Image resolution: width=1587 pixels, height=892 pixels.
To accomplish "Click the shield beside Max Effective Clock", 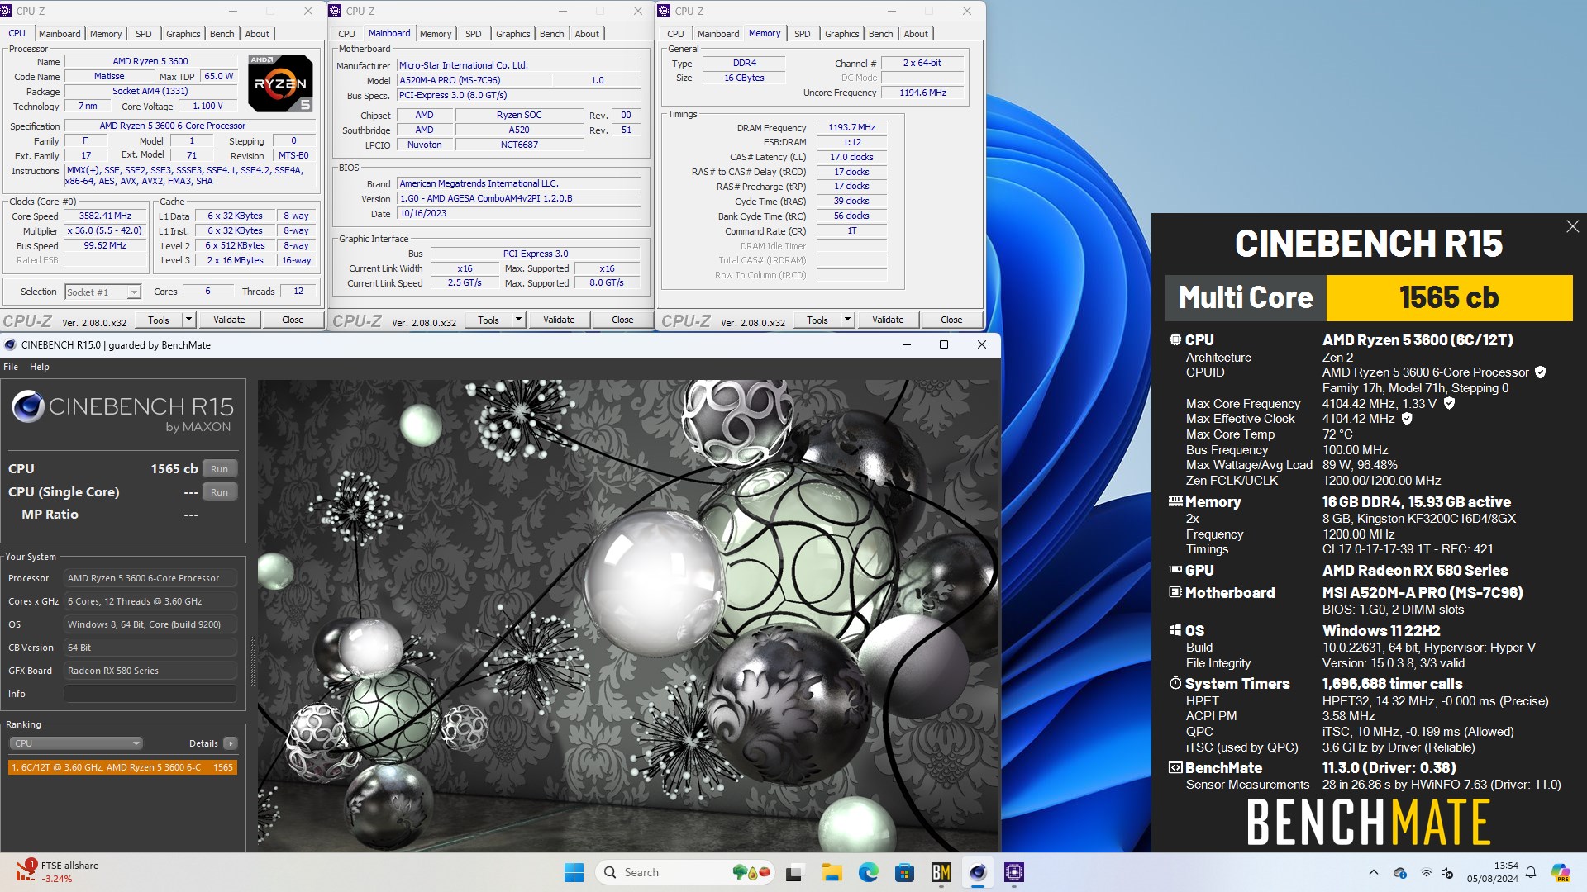I will [1407, 419].
